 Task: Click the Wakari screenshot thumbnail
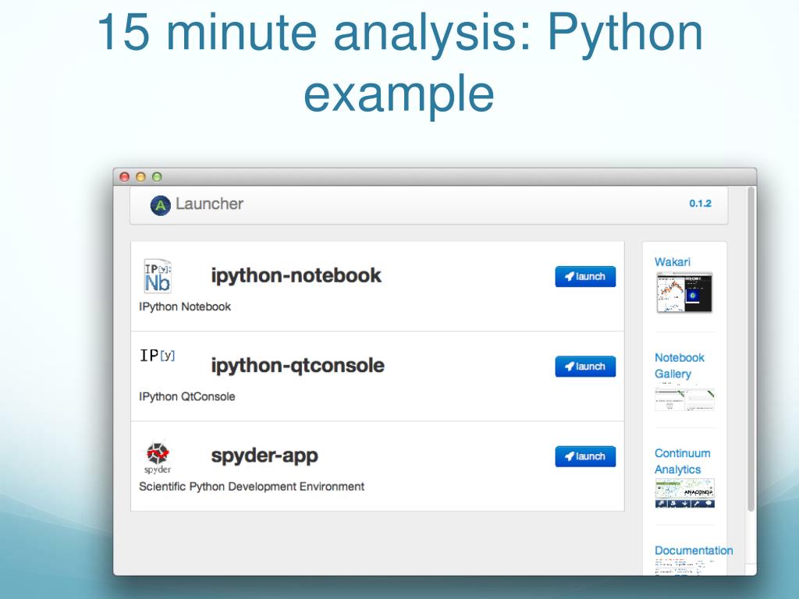[684, 292]
